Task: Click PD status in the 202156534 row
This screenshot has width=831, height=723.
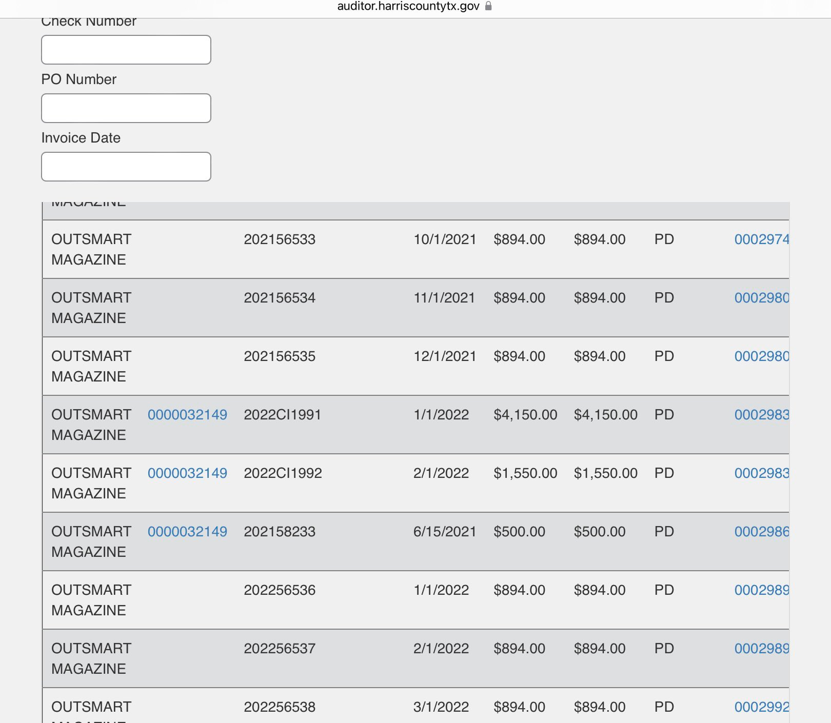Action: (664, 298)
